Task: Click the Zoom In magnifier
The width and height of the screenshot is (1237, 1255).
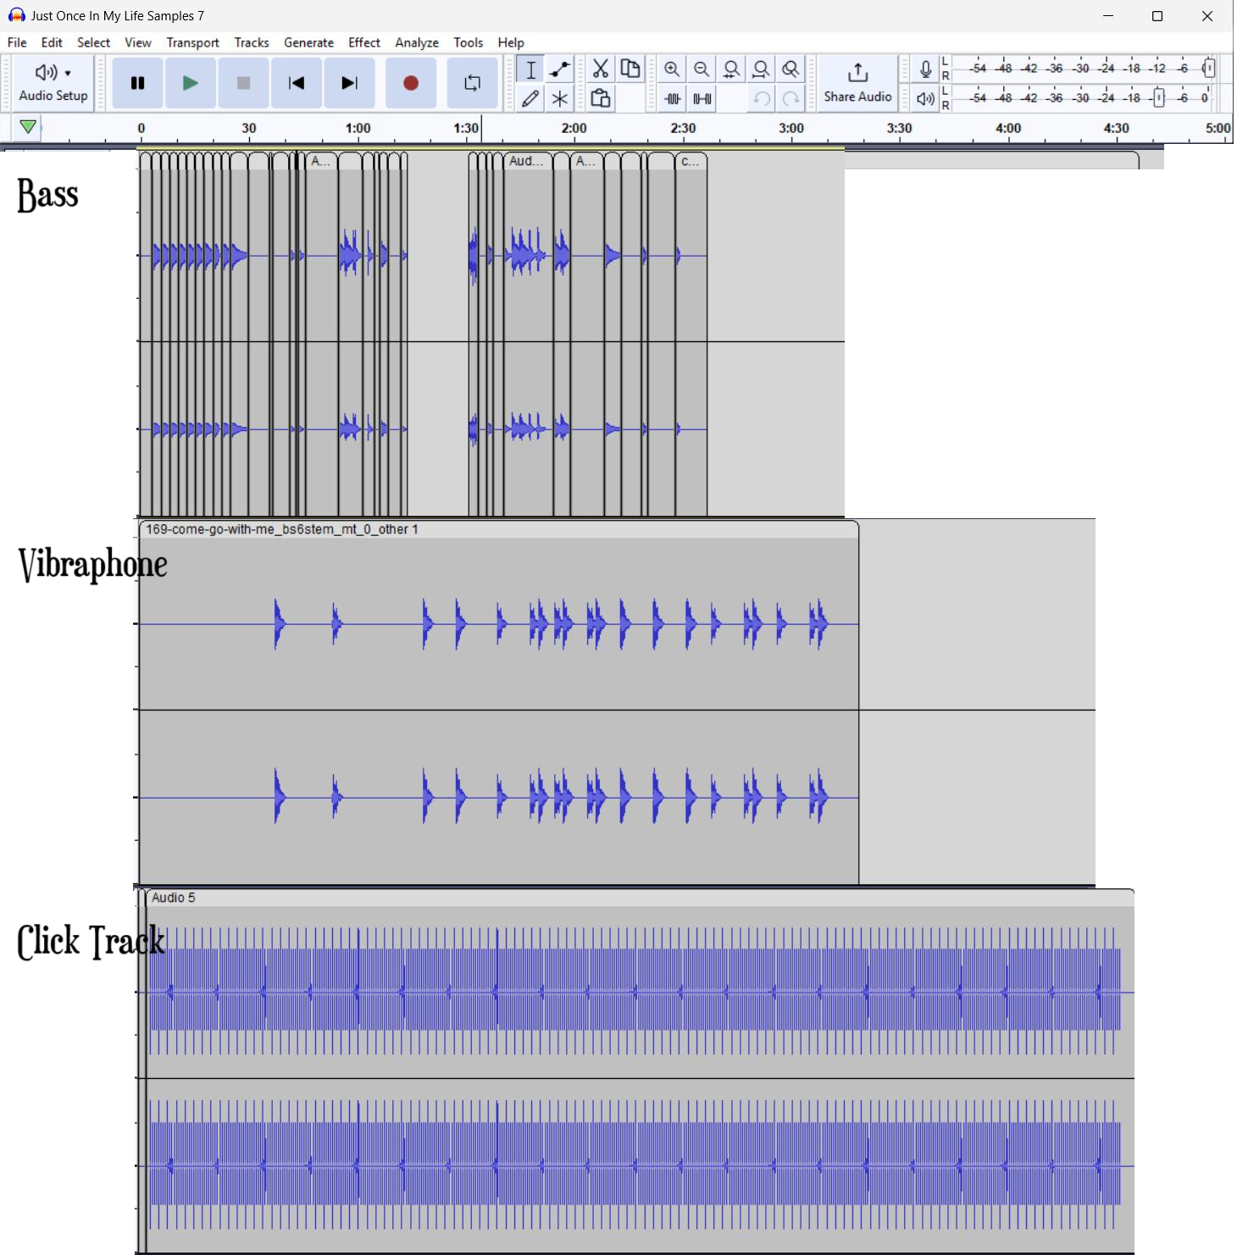Action: click(672, 69)
